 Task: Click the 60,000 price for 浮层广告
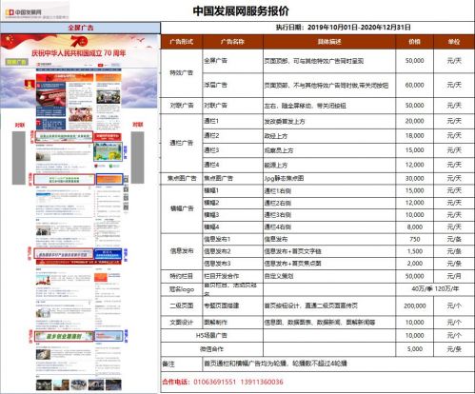click(x=414, y=85)
